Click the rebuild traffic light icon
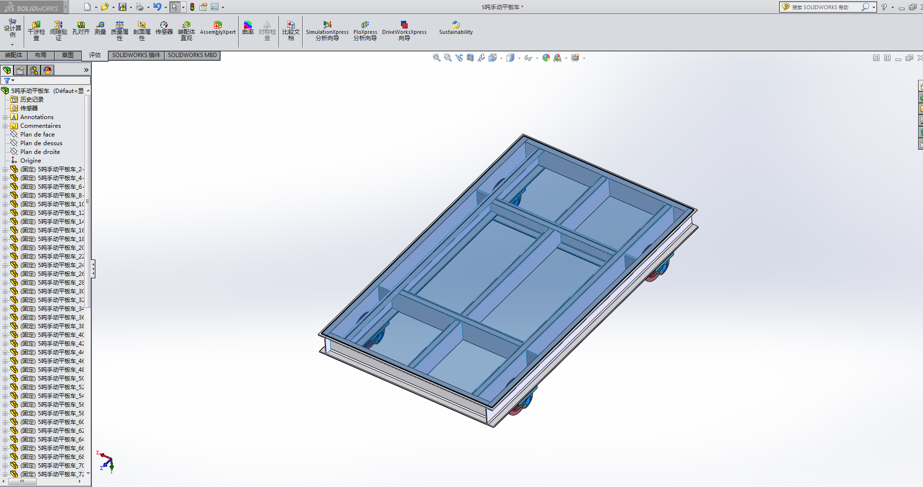Image resolution: width=923 pixels, height=487 pixels. (x=192, y=7)
